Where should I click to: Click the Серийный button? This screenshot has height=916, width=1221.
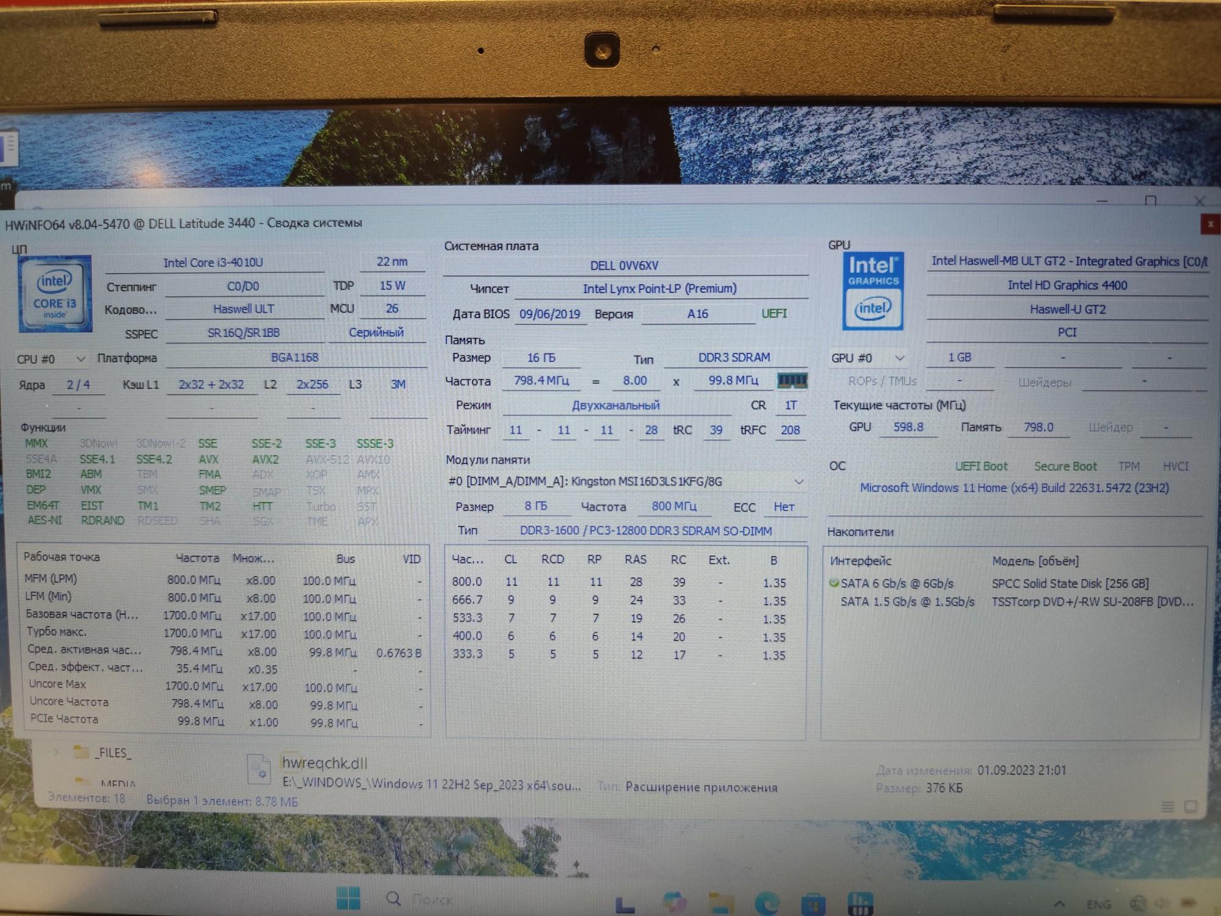click(x=376, y=332)
